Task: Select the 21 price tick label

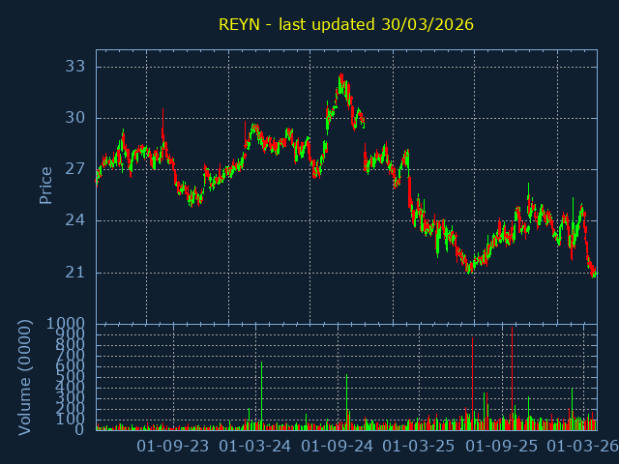Action: [74, 273]
